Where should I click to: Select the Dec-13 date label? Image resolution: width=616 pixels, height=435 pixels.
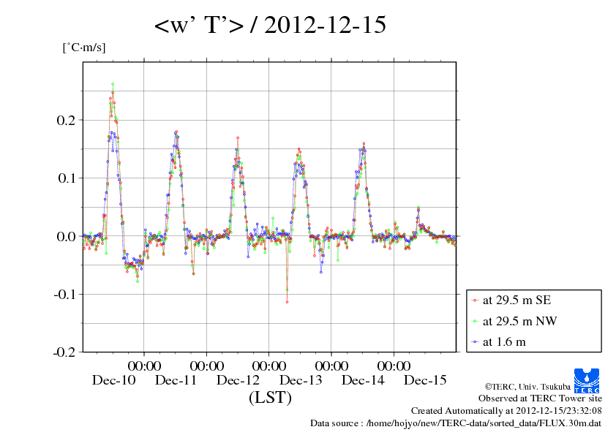click(x=301, y=380)
